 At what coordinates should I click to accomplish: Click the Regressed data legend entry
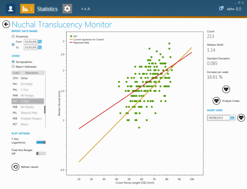tap(80, 43)
